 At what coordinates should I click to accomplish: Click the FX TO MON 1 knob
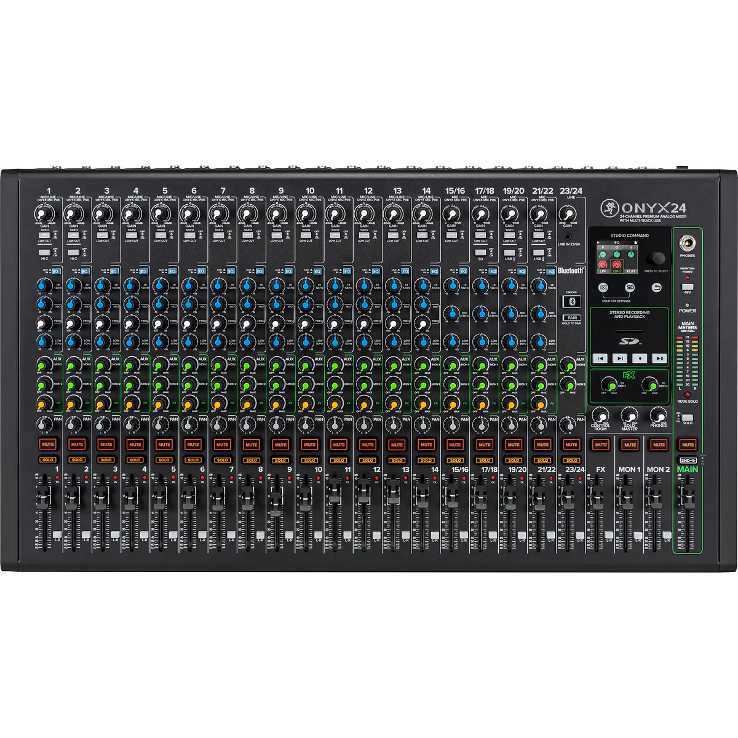click(609, 385)
